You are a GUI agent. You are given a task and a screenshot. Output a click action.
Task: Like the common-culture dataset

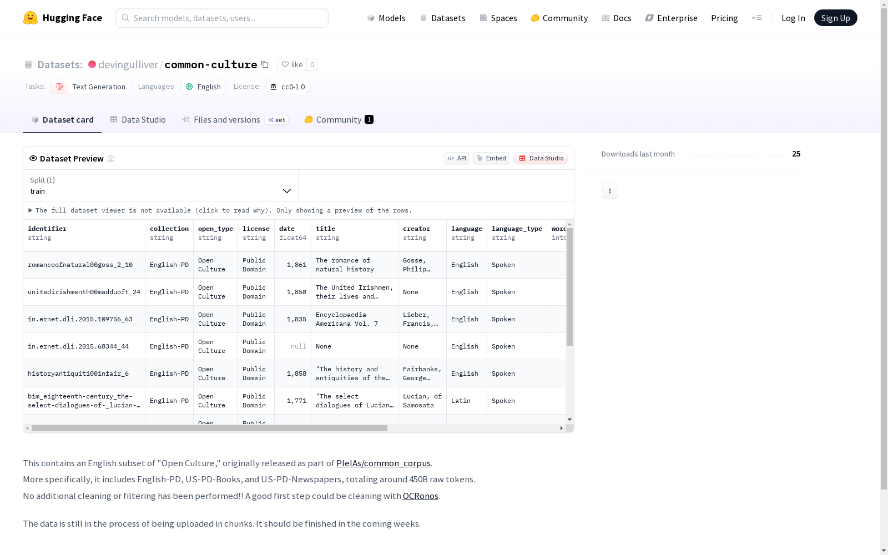(x=292, y=64)
